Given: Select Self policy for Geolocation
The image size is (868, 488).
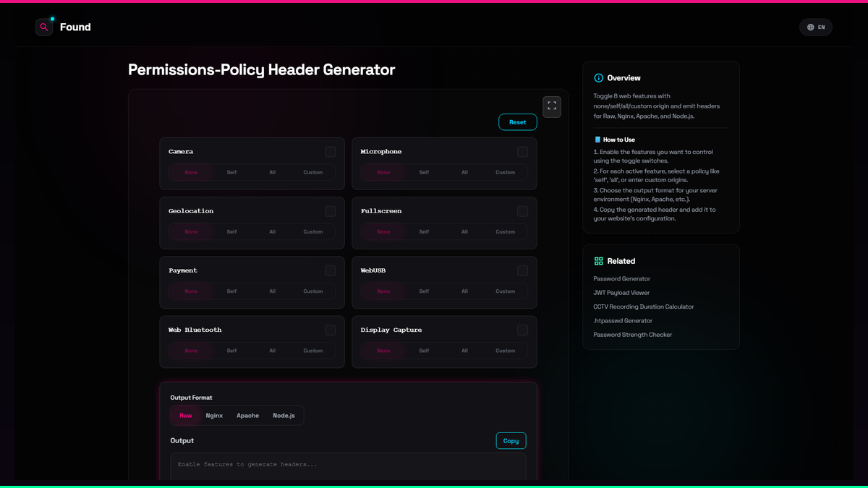Looking at the screenshot, I should (231, 231).
